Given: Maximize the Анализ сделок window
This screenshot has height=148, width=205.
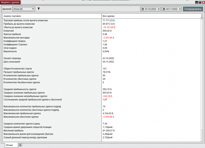Looking at the screenshot, I should [200, 2].
